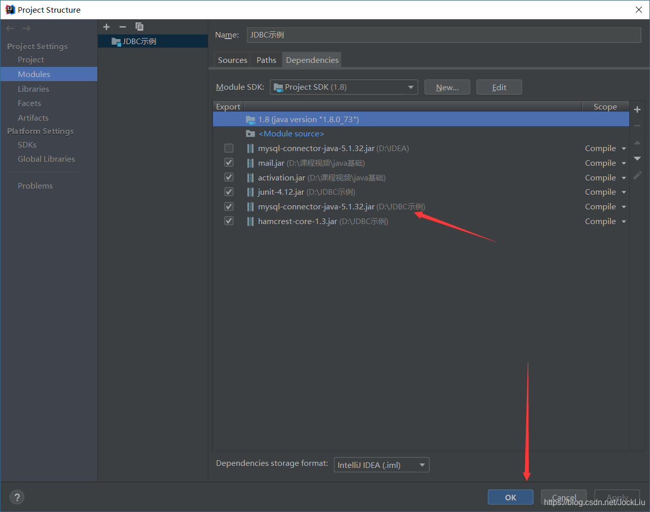Select Modules in the sidebar
The image size is (650, 512).
[34, 74]
